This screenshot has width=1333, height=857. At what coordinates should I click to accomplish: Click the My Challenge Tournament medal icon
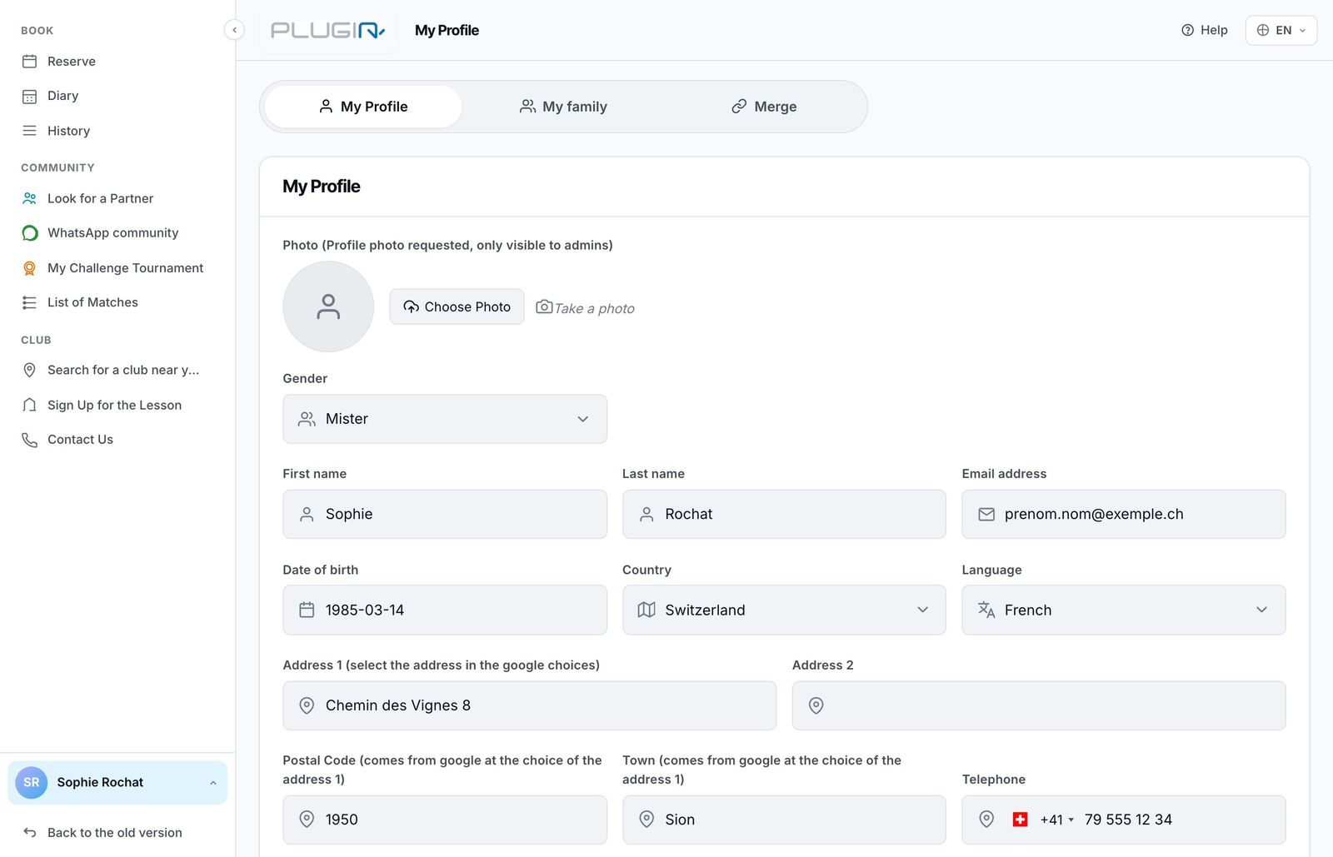(29, 268)
